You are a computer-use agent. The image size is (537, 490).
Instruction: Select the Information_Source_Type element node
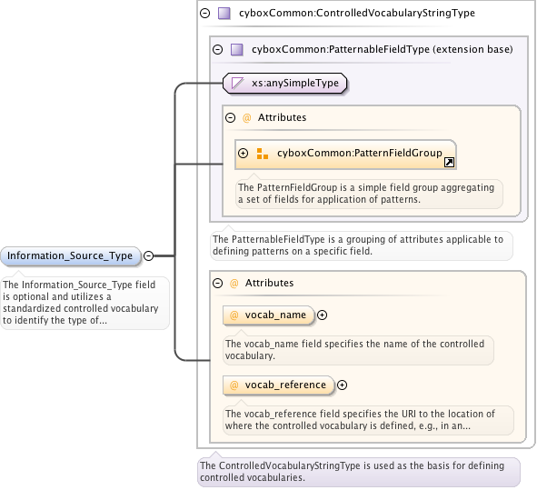(71, 256)
